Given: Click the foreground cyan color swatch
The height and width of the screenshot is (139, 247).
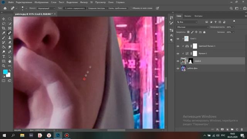Looking at the screenshot, I should click(5, 72).
